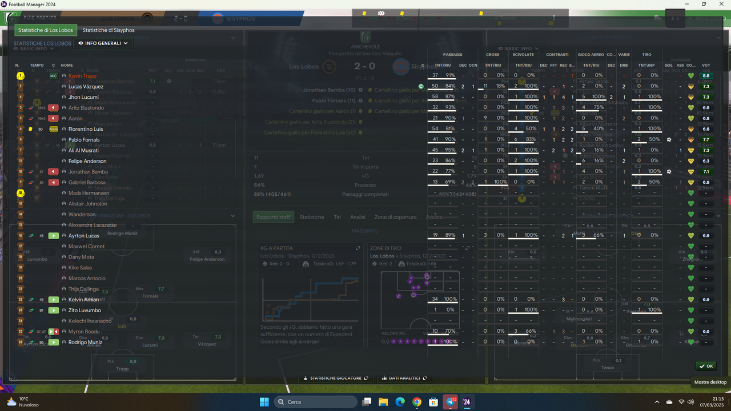This screenshot has height=411, width=731.
Task: Click the person icon beside Jhon Lucumí
Action: [64, 97]
